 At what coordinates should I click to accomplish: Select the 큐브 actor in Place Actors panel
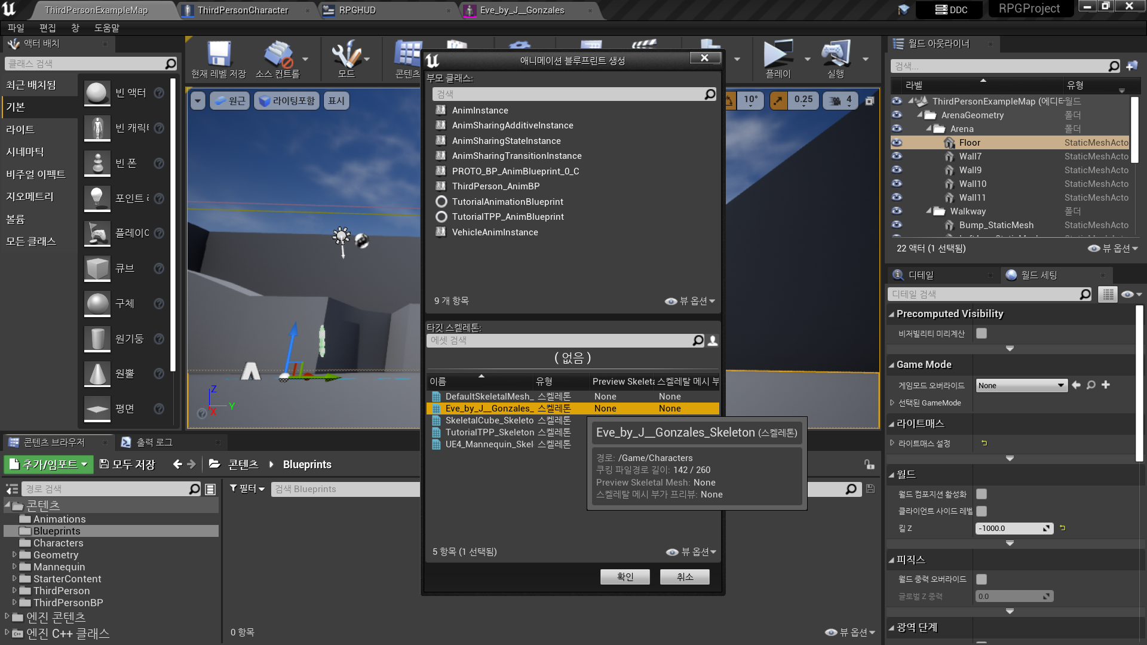pyautogui.click(x=97, y=268)
